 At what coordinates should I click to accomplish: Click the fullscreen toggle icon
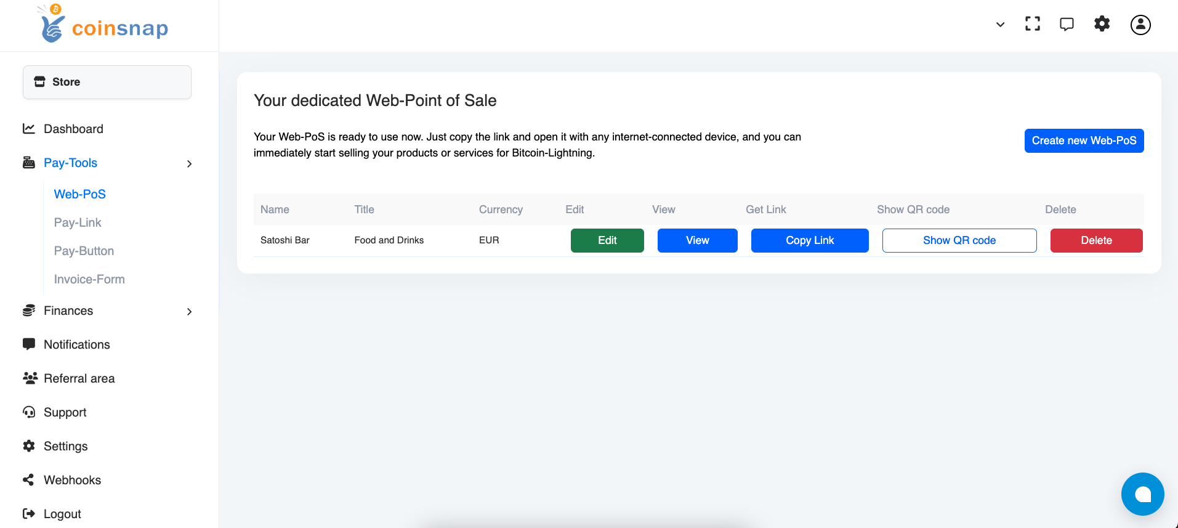(1033, 24)
